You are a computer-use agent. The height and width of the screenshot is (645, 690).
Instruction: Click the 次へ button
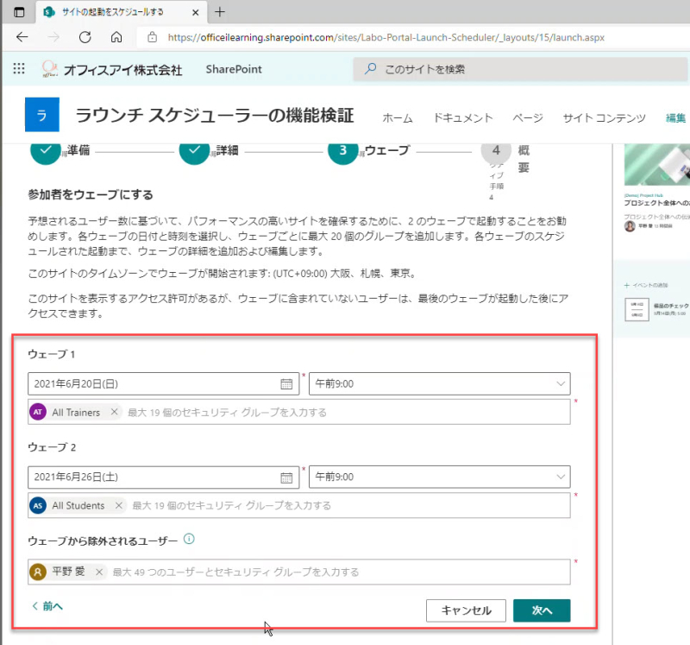click(542, 610)
